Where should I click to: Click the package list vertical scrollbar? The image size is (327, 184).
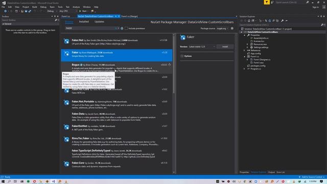coord(174,65)
